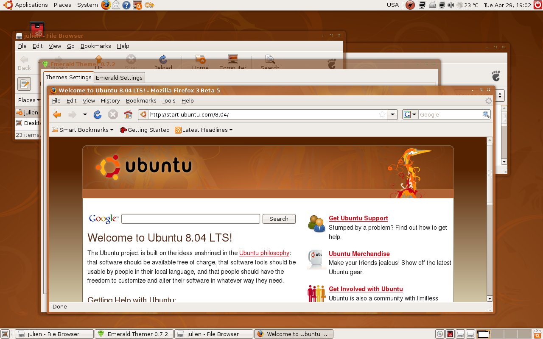Image resolution: width=543 pixels, height=339 pixels.
Task: Select julien in File Browser places sidebar
Action: pos(27,112)
